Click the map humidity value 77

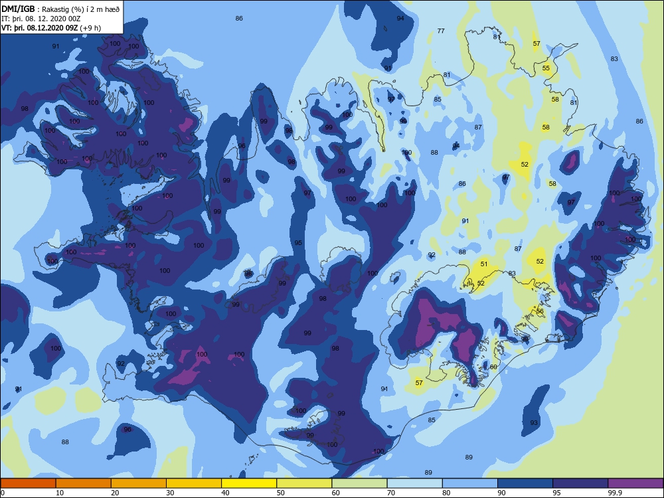(441, 31)
